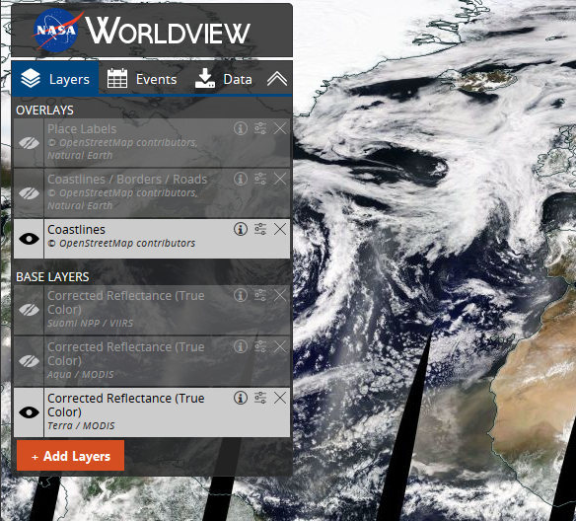Show the Aqua / MODIS layer
The image size is (576, 521).
(29, 361)
